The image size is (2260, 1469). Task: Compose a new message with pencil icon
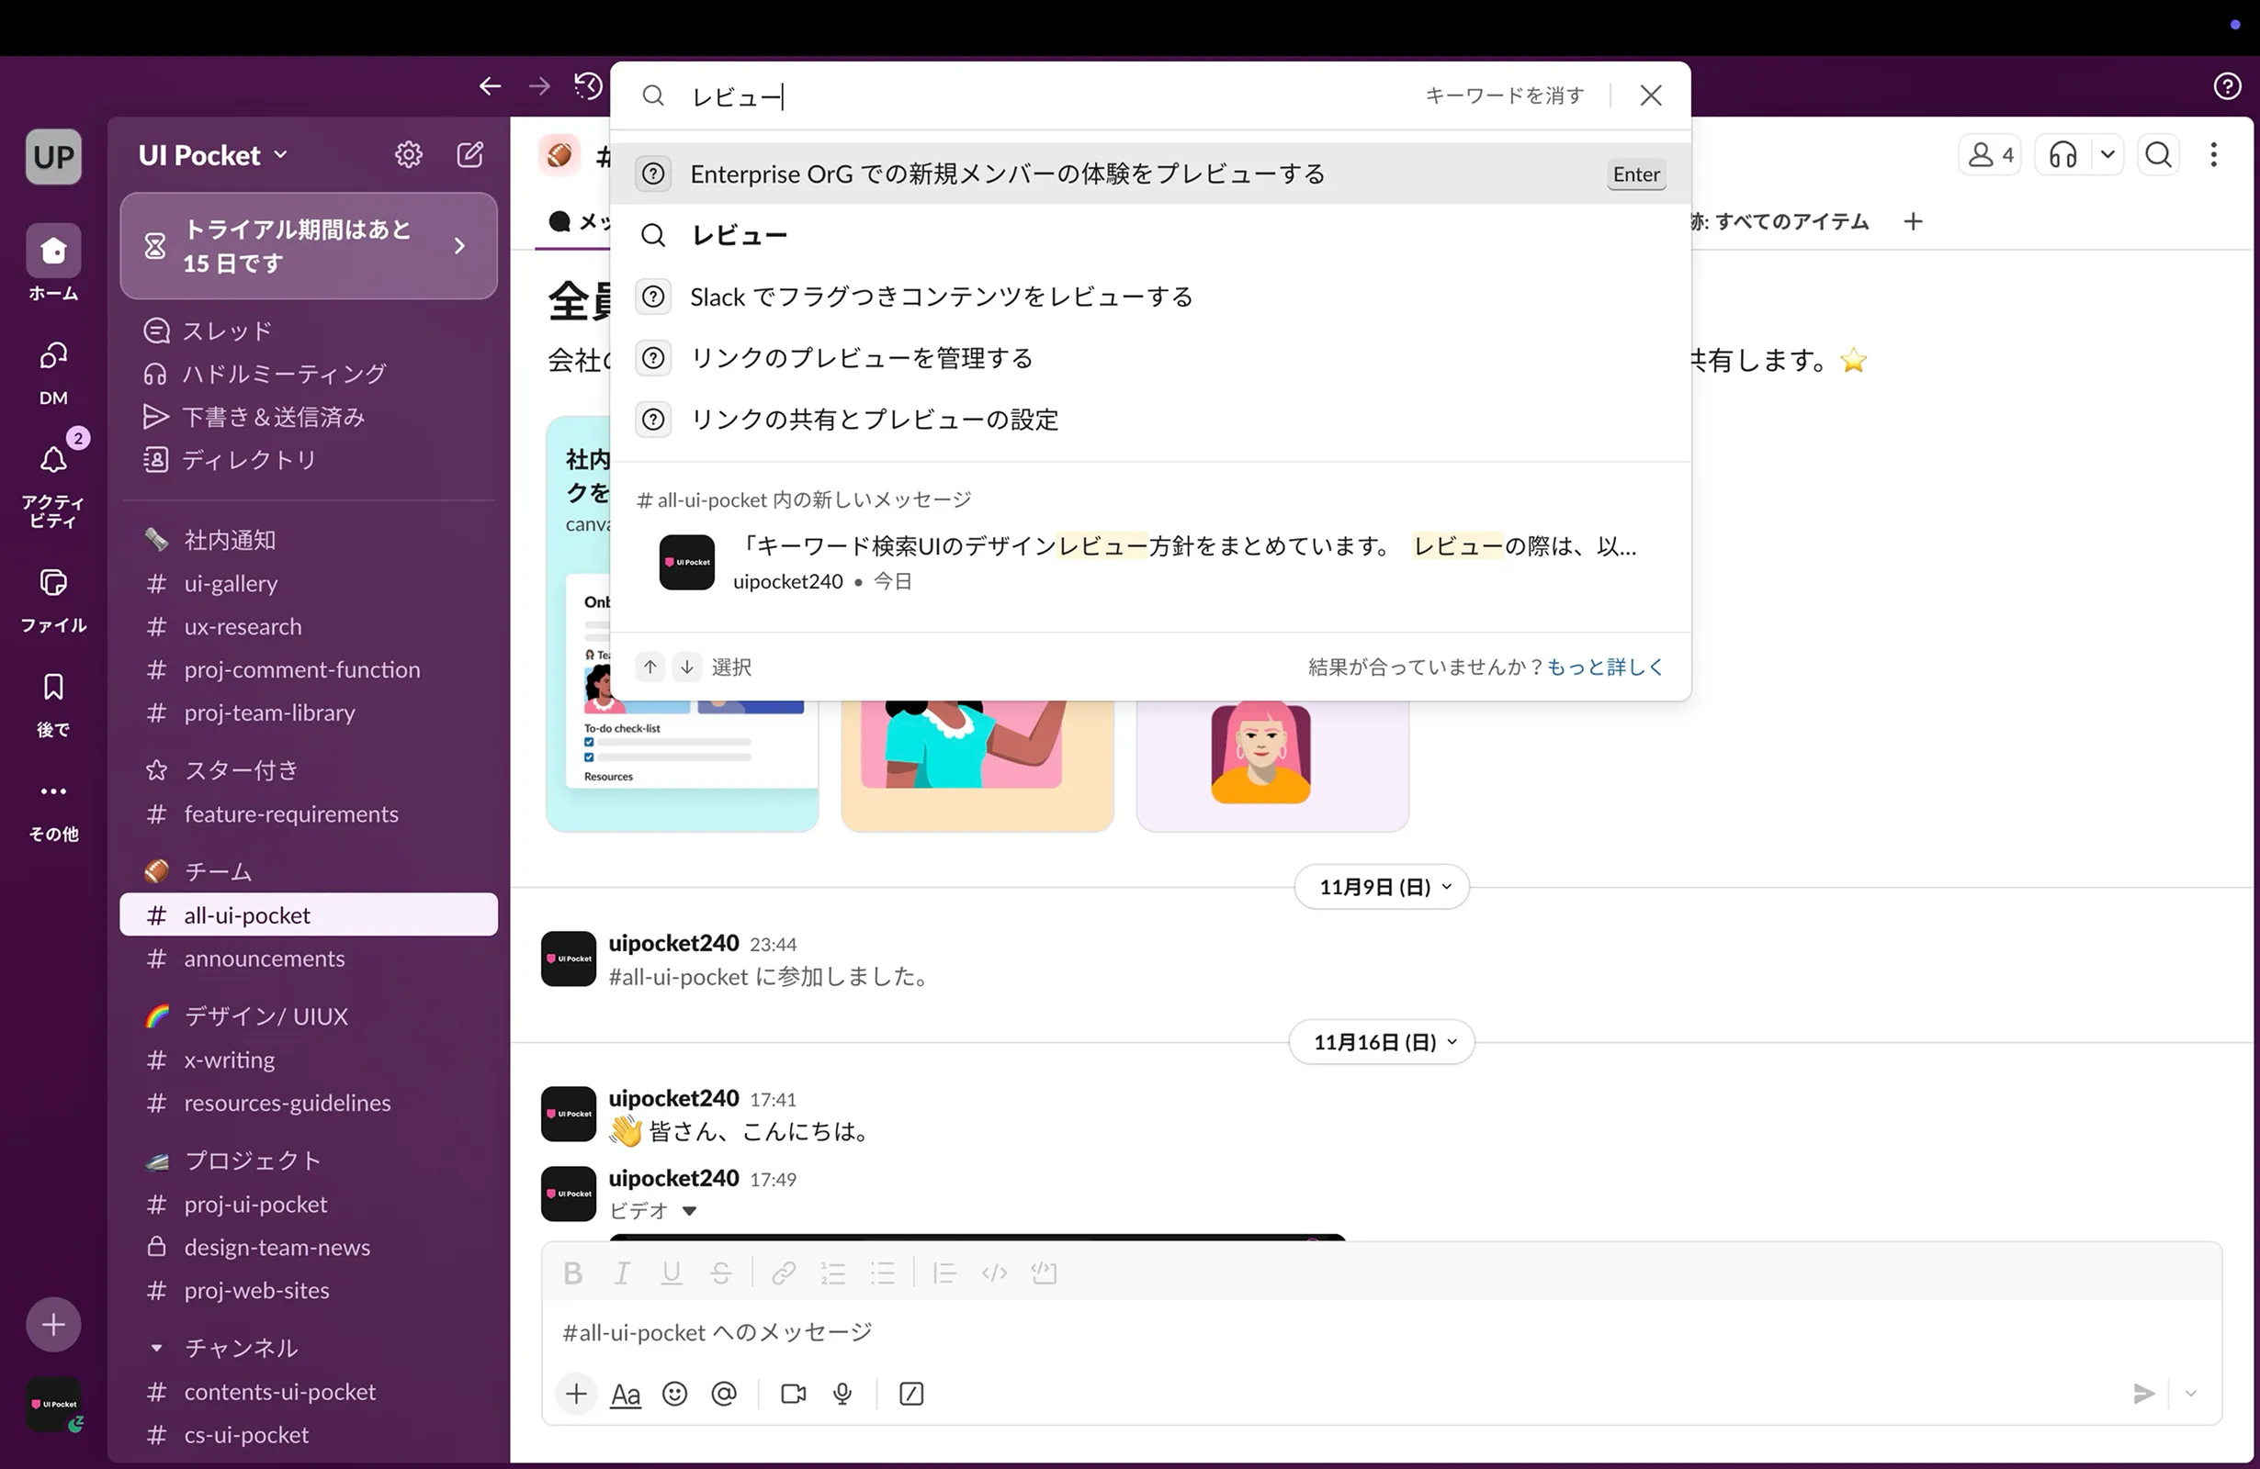[x=470, y=154]
